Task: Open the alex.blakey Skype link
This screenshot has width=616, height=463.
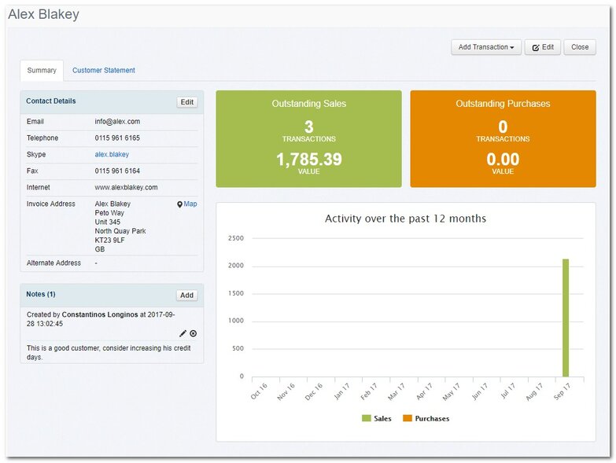Action: 112,155
